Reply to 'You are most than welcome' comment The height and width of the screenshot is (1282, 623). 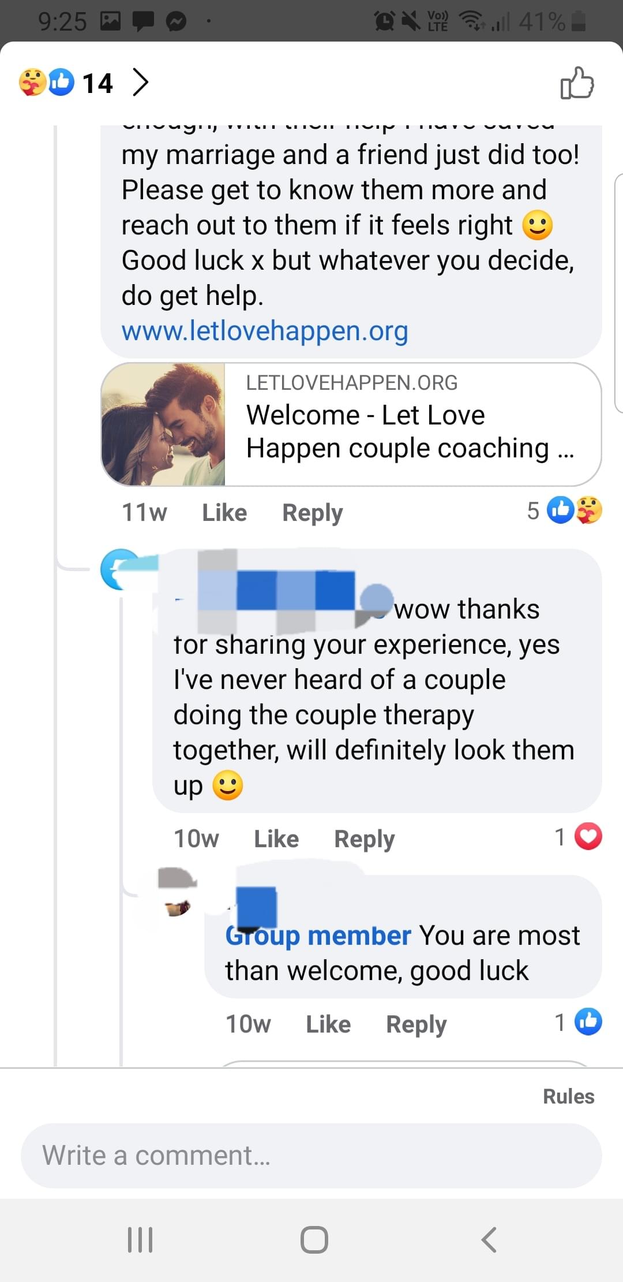[x=416, y=1024]
